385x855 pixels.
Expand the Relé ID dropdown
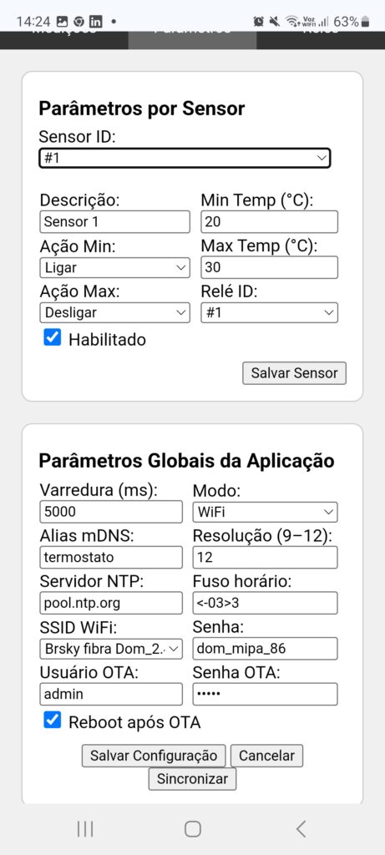pos(270,313)
